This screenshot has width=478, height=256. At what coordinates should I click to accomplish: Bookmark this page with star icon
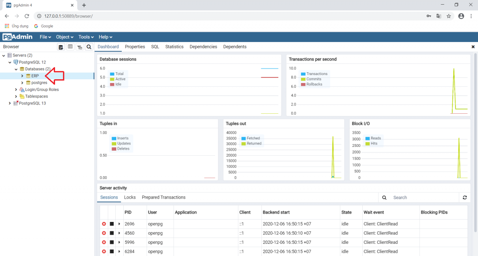coord(449,16)
